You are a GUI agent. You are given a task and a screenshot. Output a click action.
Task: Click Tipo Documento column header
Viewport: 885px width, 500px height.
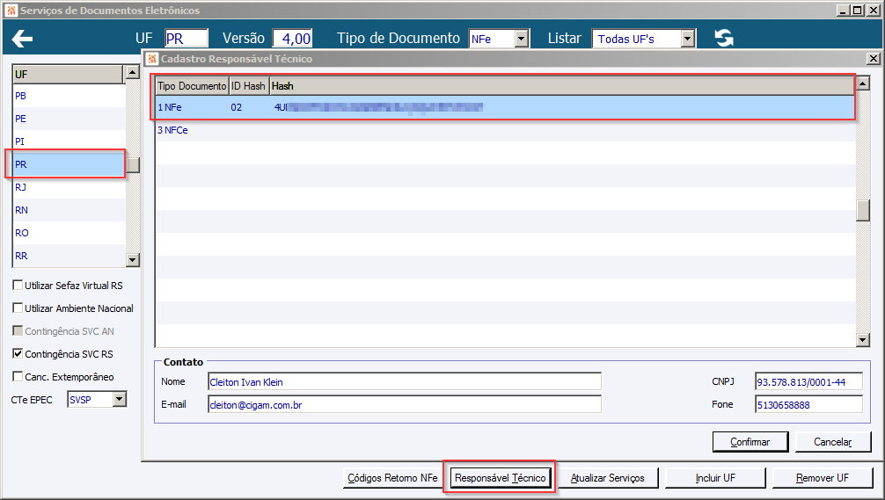coord(192,86)
